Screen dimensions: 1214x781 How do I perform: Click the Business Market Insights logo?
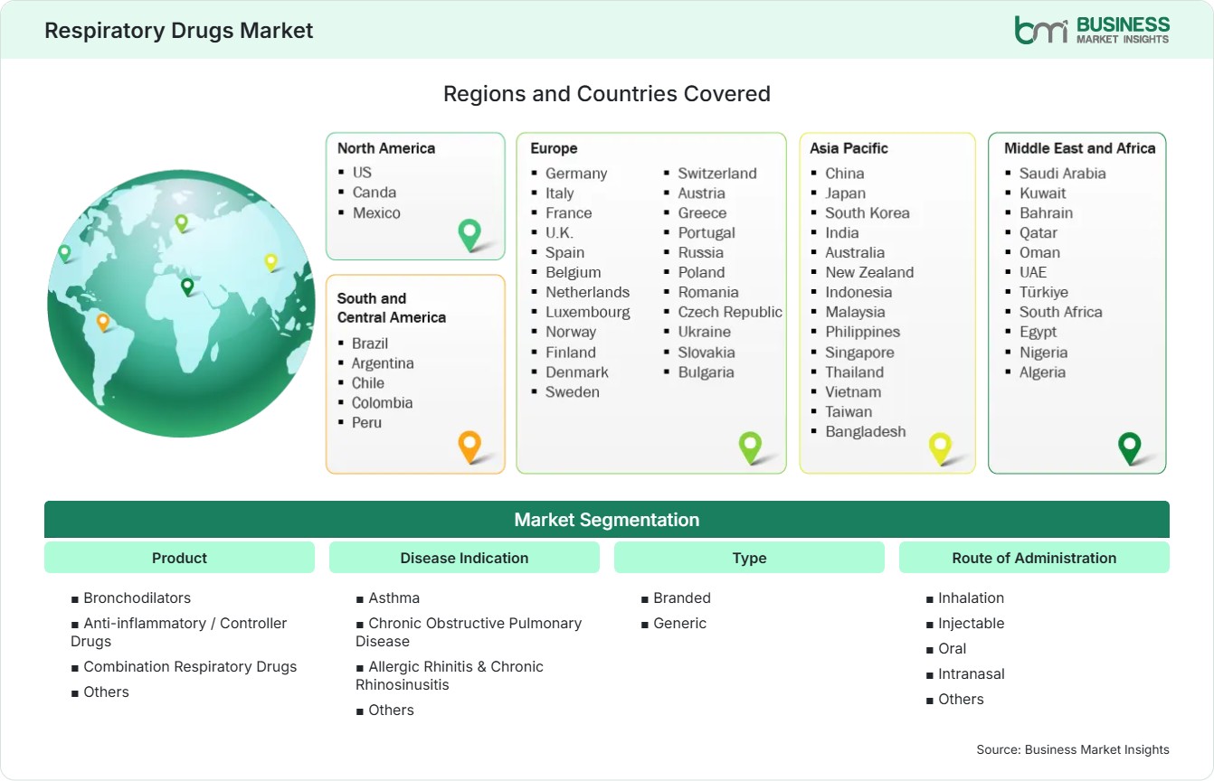click(1092, 30)
